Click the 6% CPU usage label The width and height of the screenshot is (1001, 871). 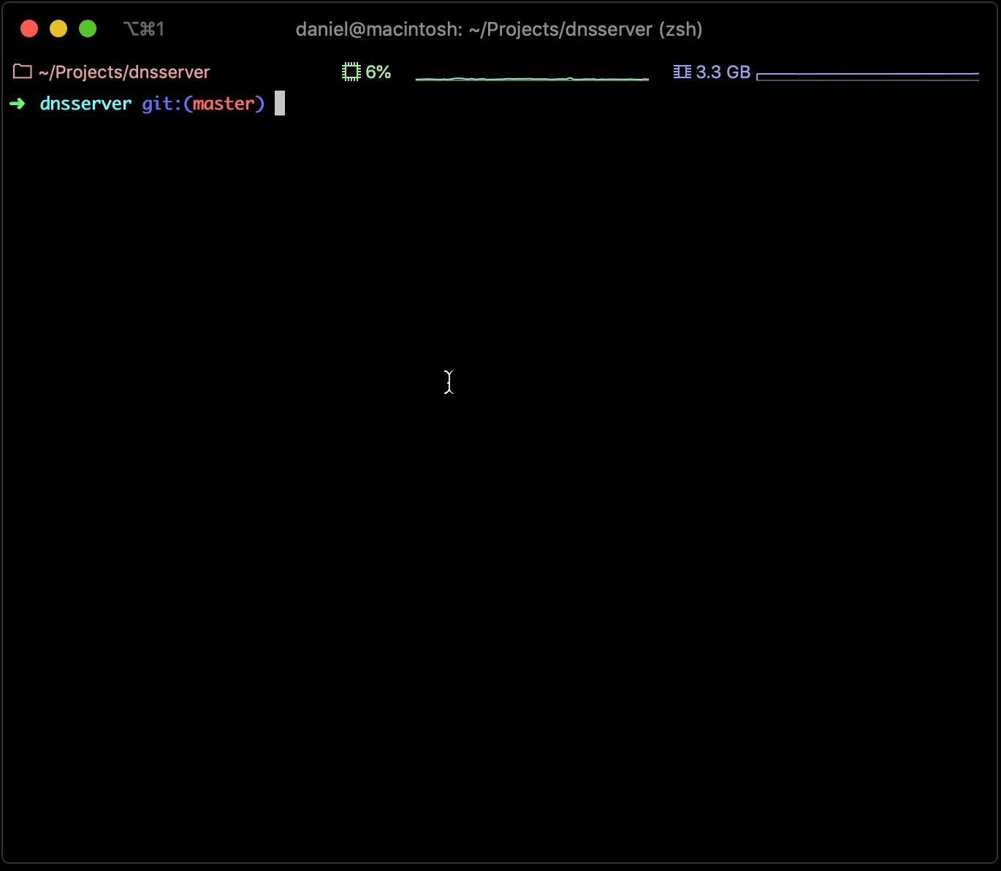click(378, 72)
